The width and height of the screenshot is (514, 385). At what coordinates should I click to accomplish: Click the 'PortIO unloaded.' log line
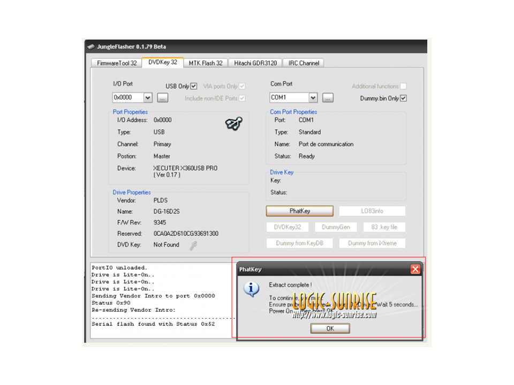(x=119, y=268)
